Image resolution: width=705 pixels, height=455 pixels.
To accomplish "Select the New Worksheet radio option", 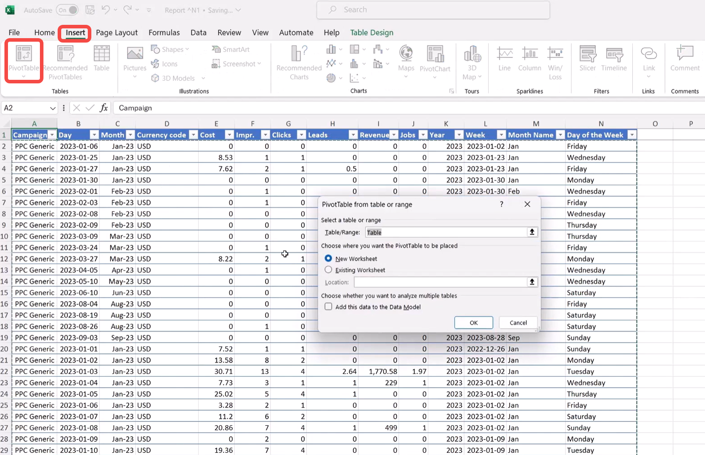I will click(x=328, y=258).
